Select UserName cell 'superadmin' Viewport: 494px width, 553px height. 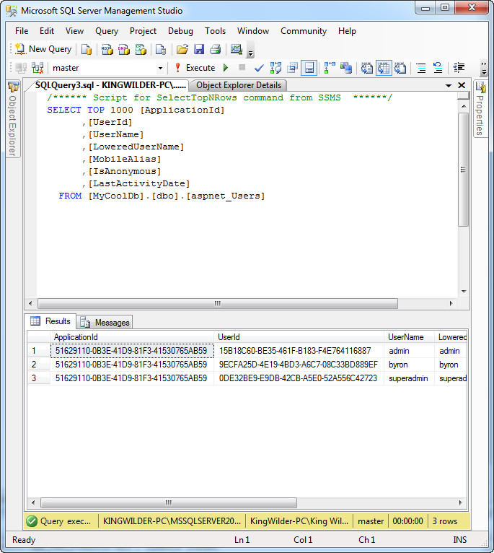coord(409,378)
